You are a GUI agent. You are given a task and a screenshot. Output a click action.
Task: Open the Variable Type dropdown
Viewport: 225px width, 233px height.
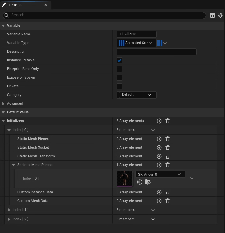click(136, 43)
